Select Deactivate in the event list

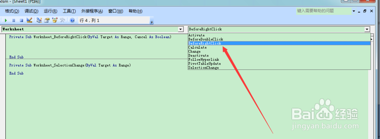click(279, 55)
